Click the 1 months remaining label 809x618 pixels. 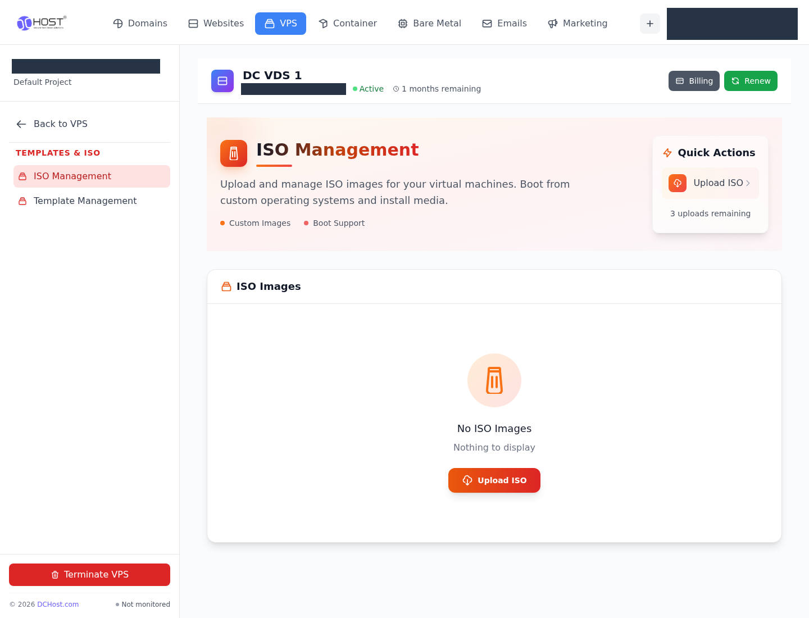tap(437, 89)
